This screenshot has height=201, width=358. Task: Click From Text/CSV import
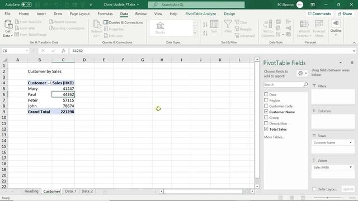click(x=29, y=22)
